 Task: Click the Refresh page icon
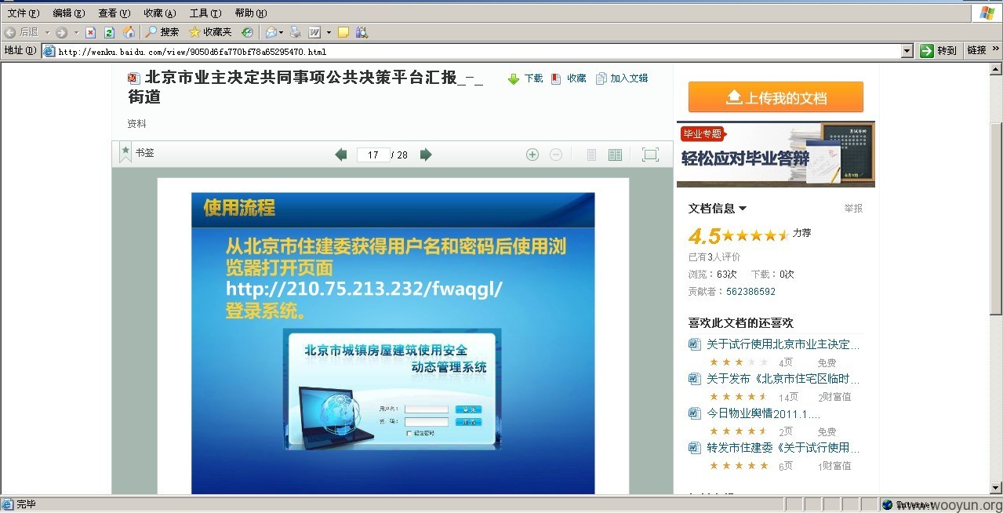coord(109,32)
